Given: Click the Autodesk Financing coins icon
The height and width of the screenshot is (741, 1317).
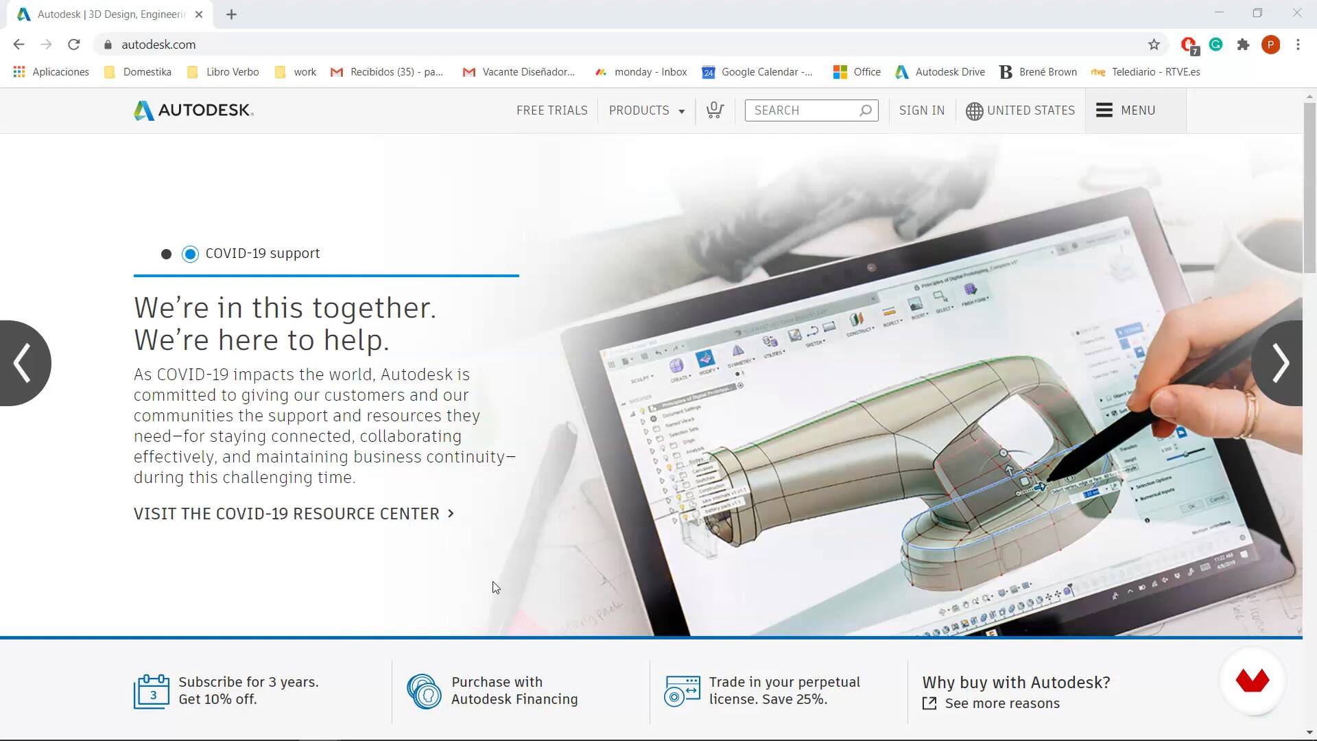Looking at the screenshot, I should [424, 692].
